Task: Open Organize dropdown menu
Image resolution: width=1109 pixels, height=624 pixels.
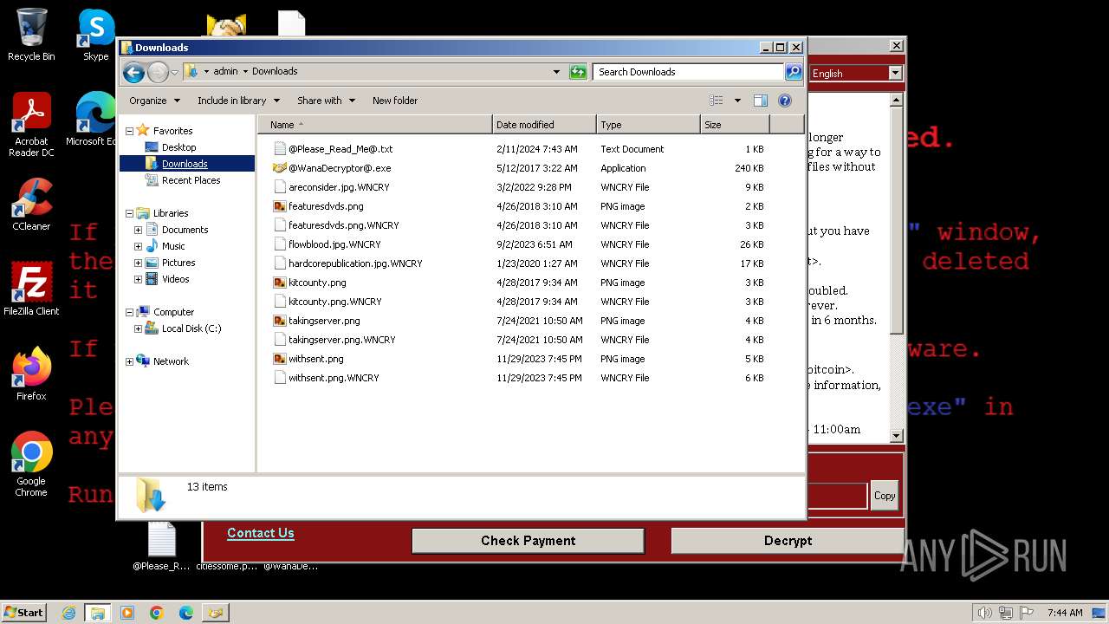Action: pyautogui.click(x=154, y=101)
